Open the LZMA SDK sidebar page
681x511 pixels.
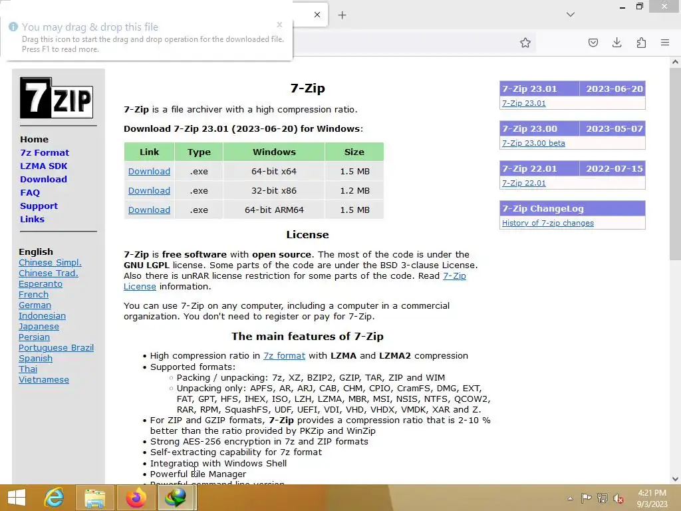pos(43,166)
